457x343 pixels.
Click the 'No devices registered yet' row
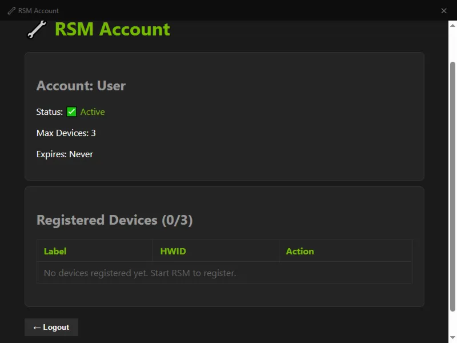pos(225,273)
